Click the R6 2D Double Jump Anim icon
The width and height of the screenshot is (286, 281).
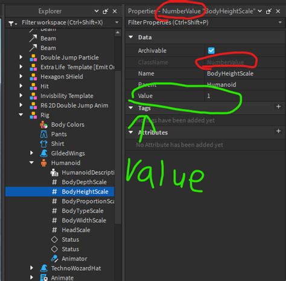33,106
